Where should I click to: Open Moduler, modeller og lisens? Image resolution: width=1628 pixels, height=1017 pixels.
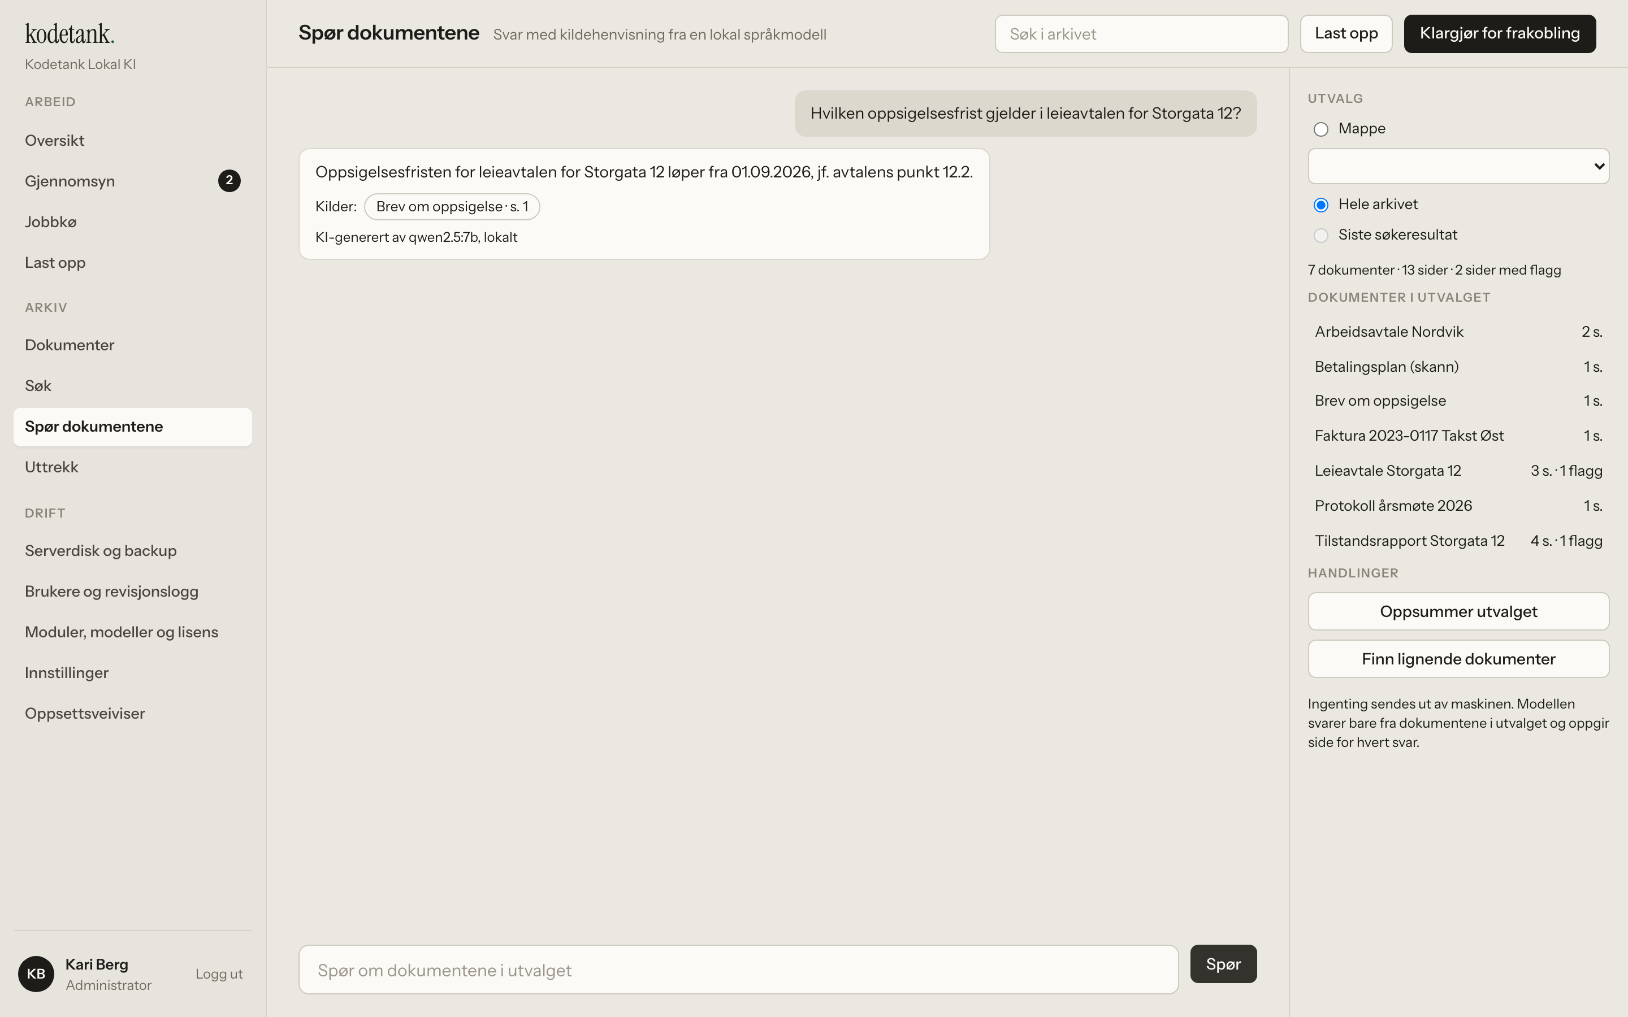point(132,632)
